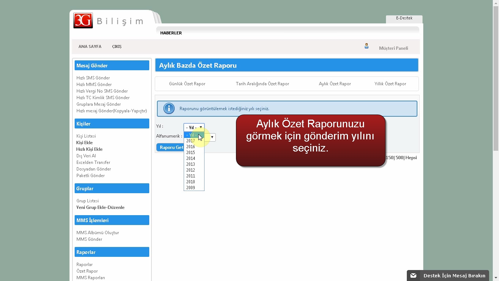
Task: Click ÇIKIŞ to log out
Action: [x=117, y=47]
